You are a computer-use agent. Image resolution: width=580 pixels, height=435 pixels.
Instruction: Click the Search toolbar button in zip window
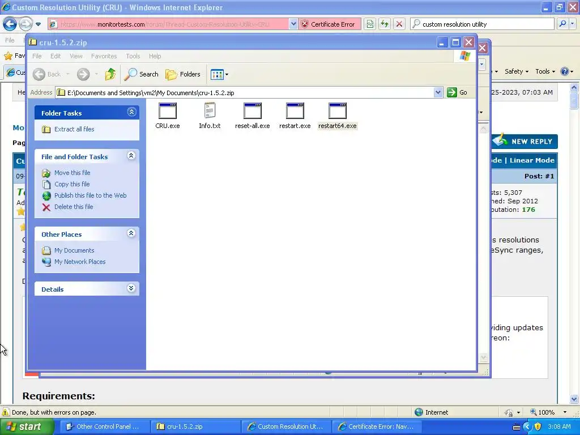click(141, 74)
